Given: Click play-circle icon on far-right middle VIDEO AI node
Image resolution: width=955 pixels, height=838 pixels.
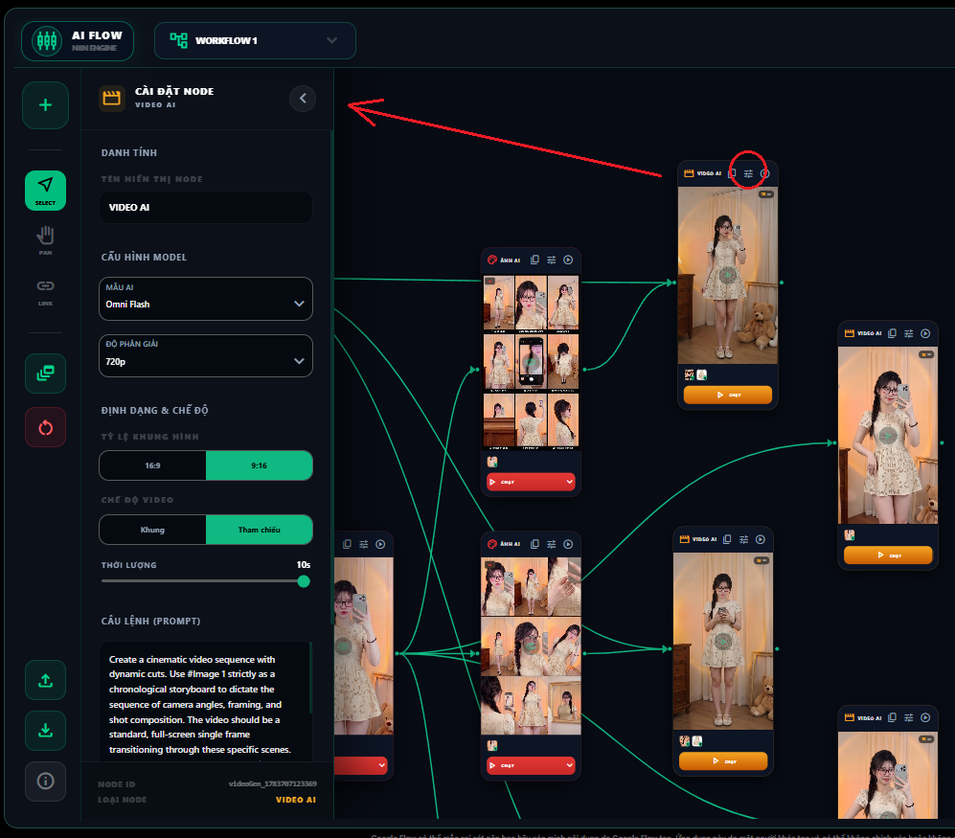Looking at the screenshot, I should pyautogui.click(x=925, y=333).
